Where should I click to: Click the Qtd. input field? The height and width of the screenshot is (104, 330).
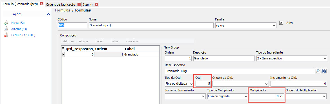pos(203,84)
